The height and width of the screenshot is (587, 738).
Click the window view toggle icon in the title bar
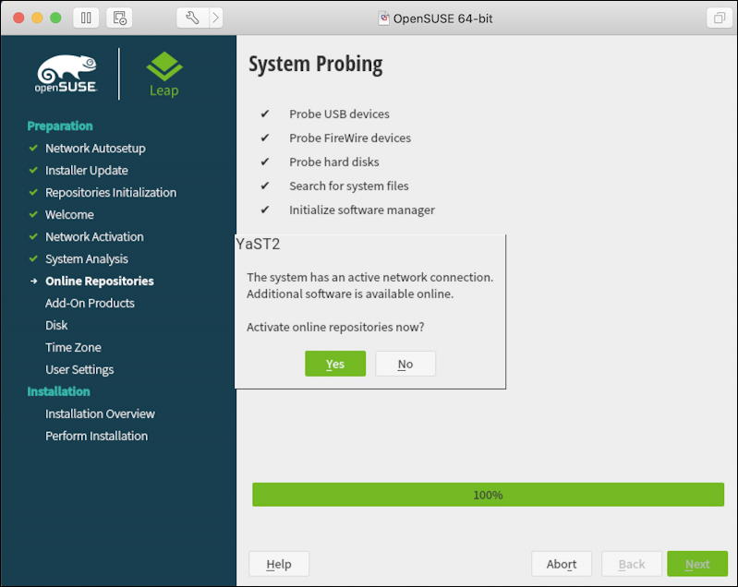(x=719, y=18)
